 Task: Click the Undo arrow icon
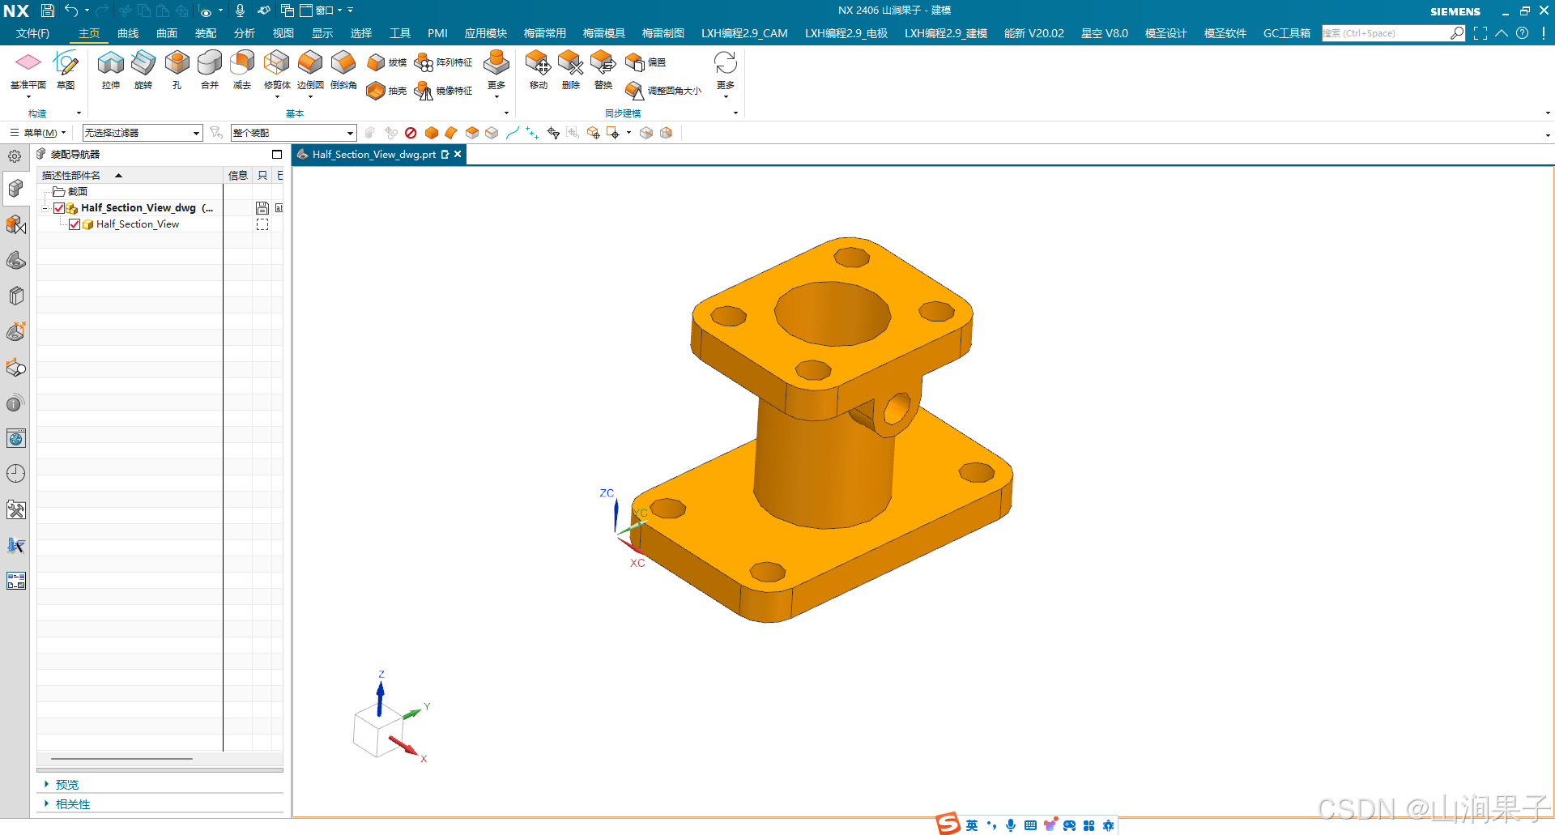click(x=71, y=11)
